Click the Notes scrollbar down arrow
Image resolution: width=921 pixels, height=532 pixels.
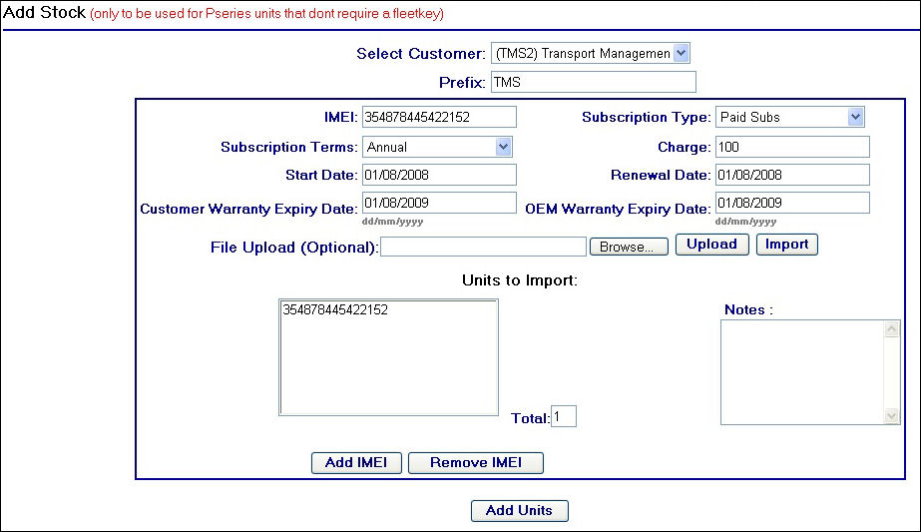point(892,416)
